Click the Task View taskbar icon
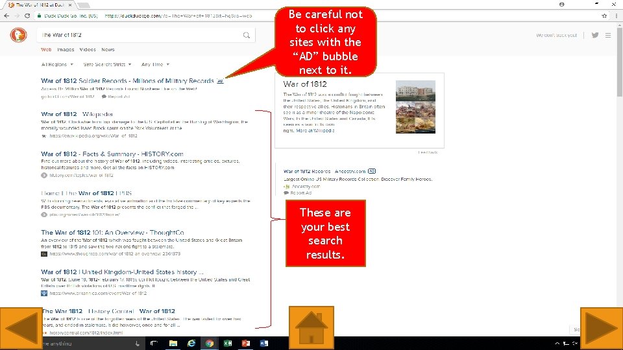This screenshot has height=350, width=623. (x=154, y=344)
